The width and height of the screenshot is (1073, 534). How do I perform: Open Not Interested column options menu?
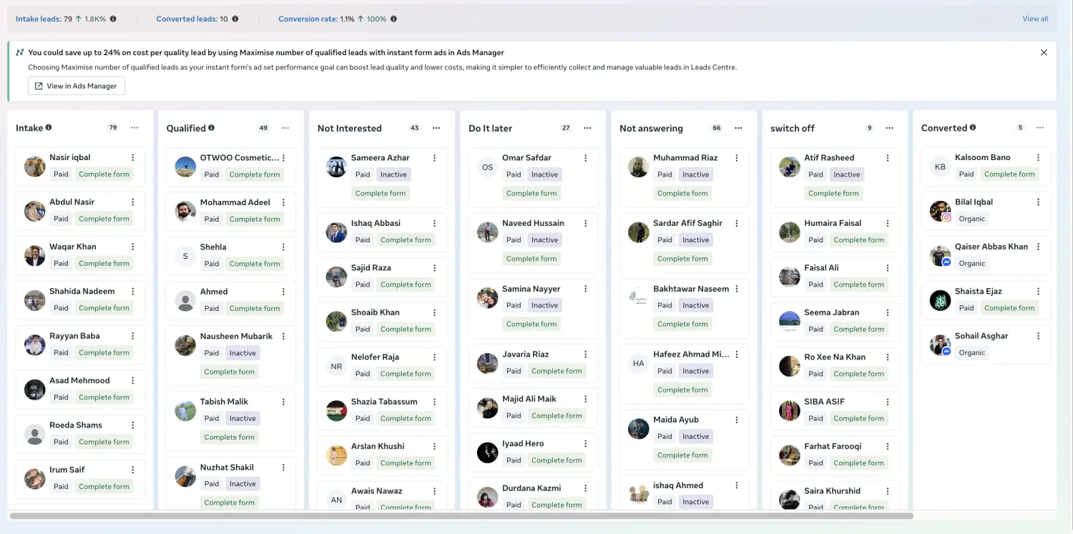436,128
